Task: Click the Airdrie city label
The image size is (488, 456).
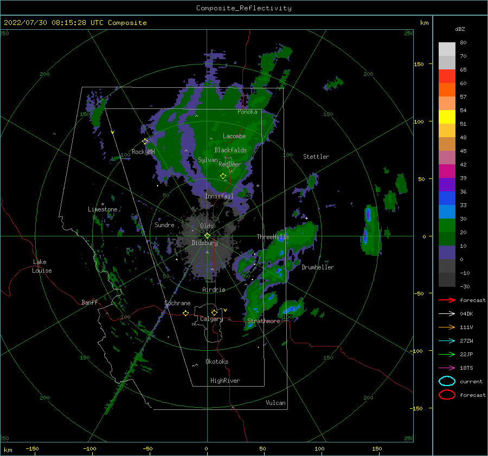Action: pyautogui.click(x=214, y=290)
